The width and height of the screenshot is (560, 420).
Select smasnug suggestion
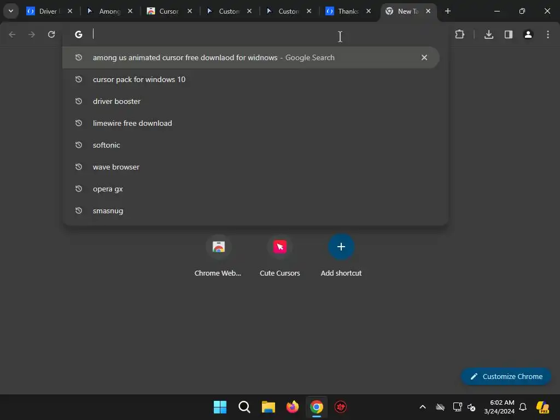click(x=255, y=211)
